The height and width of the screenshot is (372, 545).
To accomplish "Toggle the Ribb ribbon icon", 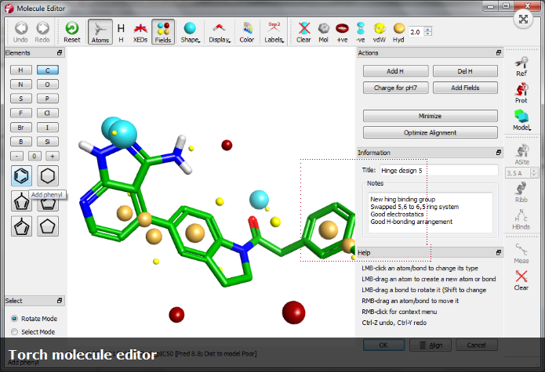I will pyautogui.click(x=521, y=193).
